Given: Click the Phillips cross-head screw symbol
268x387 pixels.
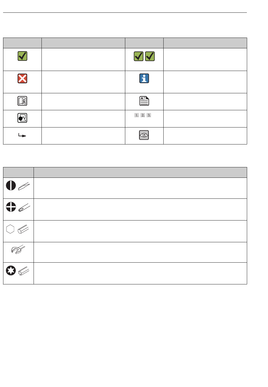Looking at the screenshot, I should [x=11, y=207].
